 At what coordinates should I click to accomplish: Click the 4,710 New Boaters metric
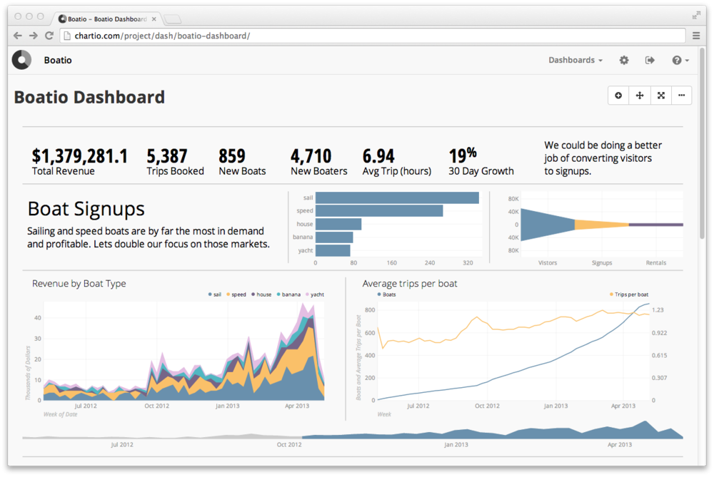(x=318, y=162)
